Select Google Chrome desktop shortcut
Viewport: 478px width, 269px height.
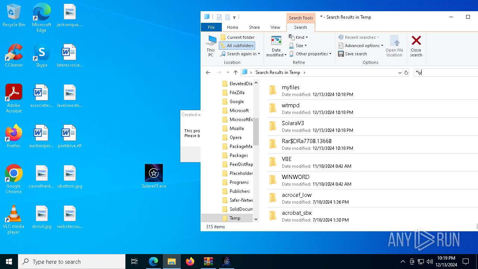(x=14, y=179)
